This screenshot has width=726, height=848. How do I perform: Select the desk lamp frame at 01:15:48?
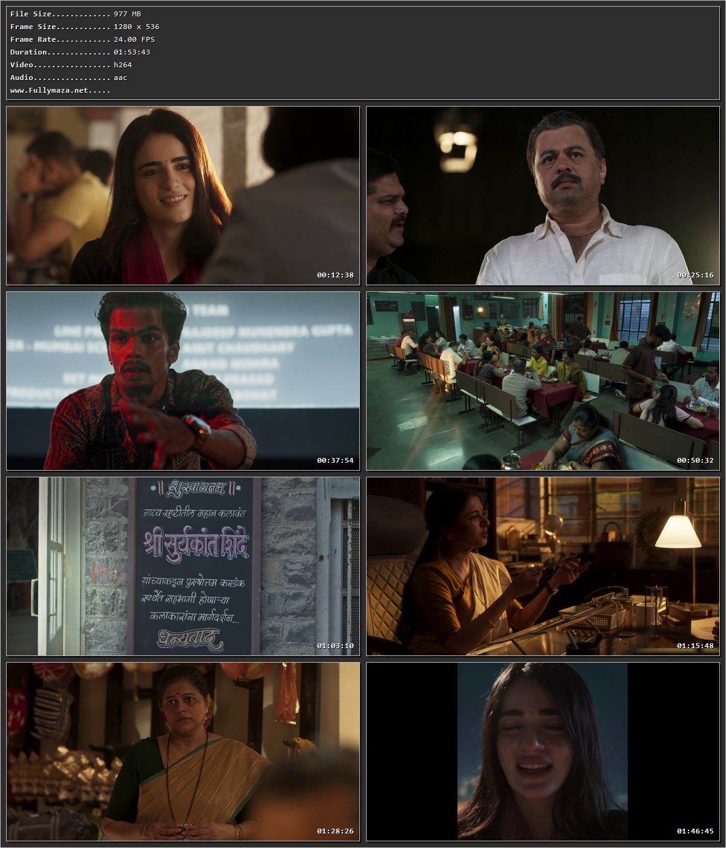[x=543, y=566]
